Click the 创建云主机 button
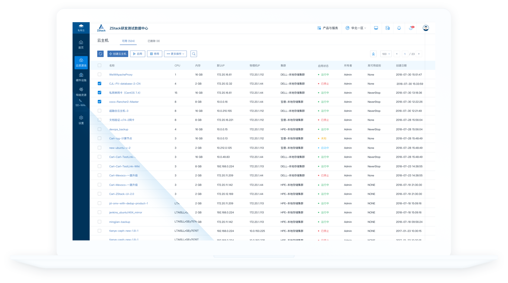This screenshot has height=283, width=508. pos(118,54)
